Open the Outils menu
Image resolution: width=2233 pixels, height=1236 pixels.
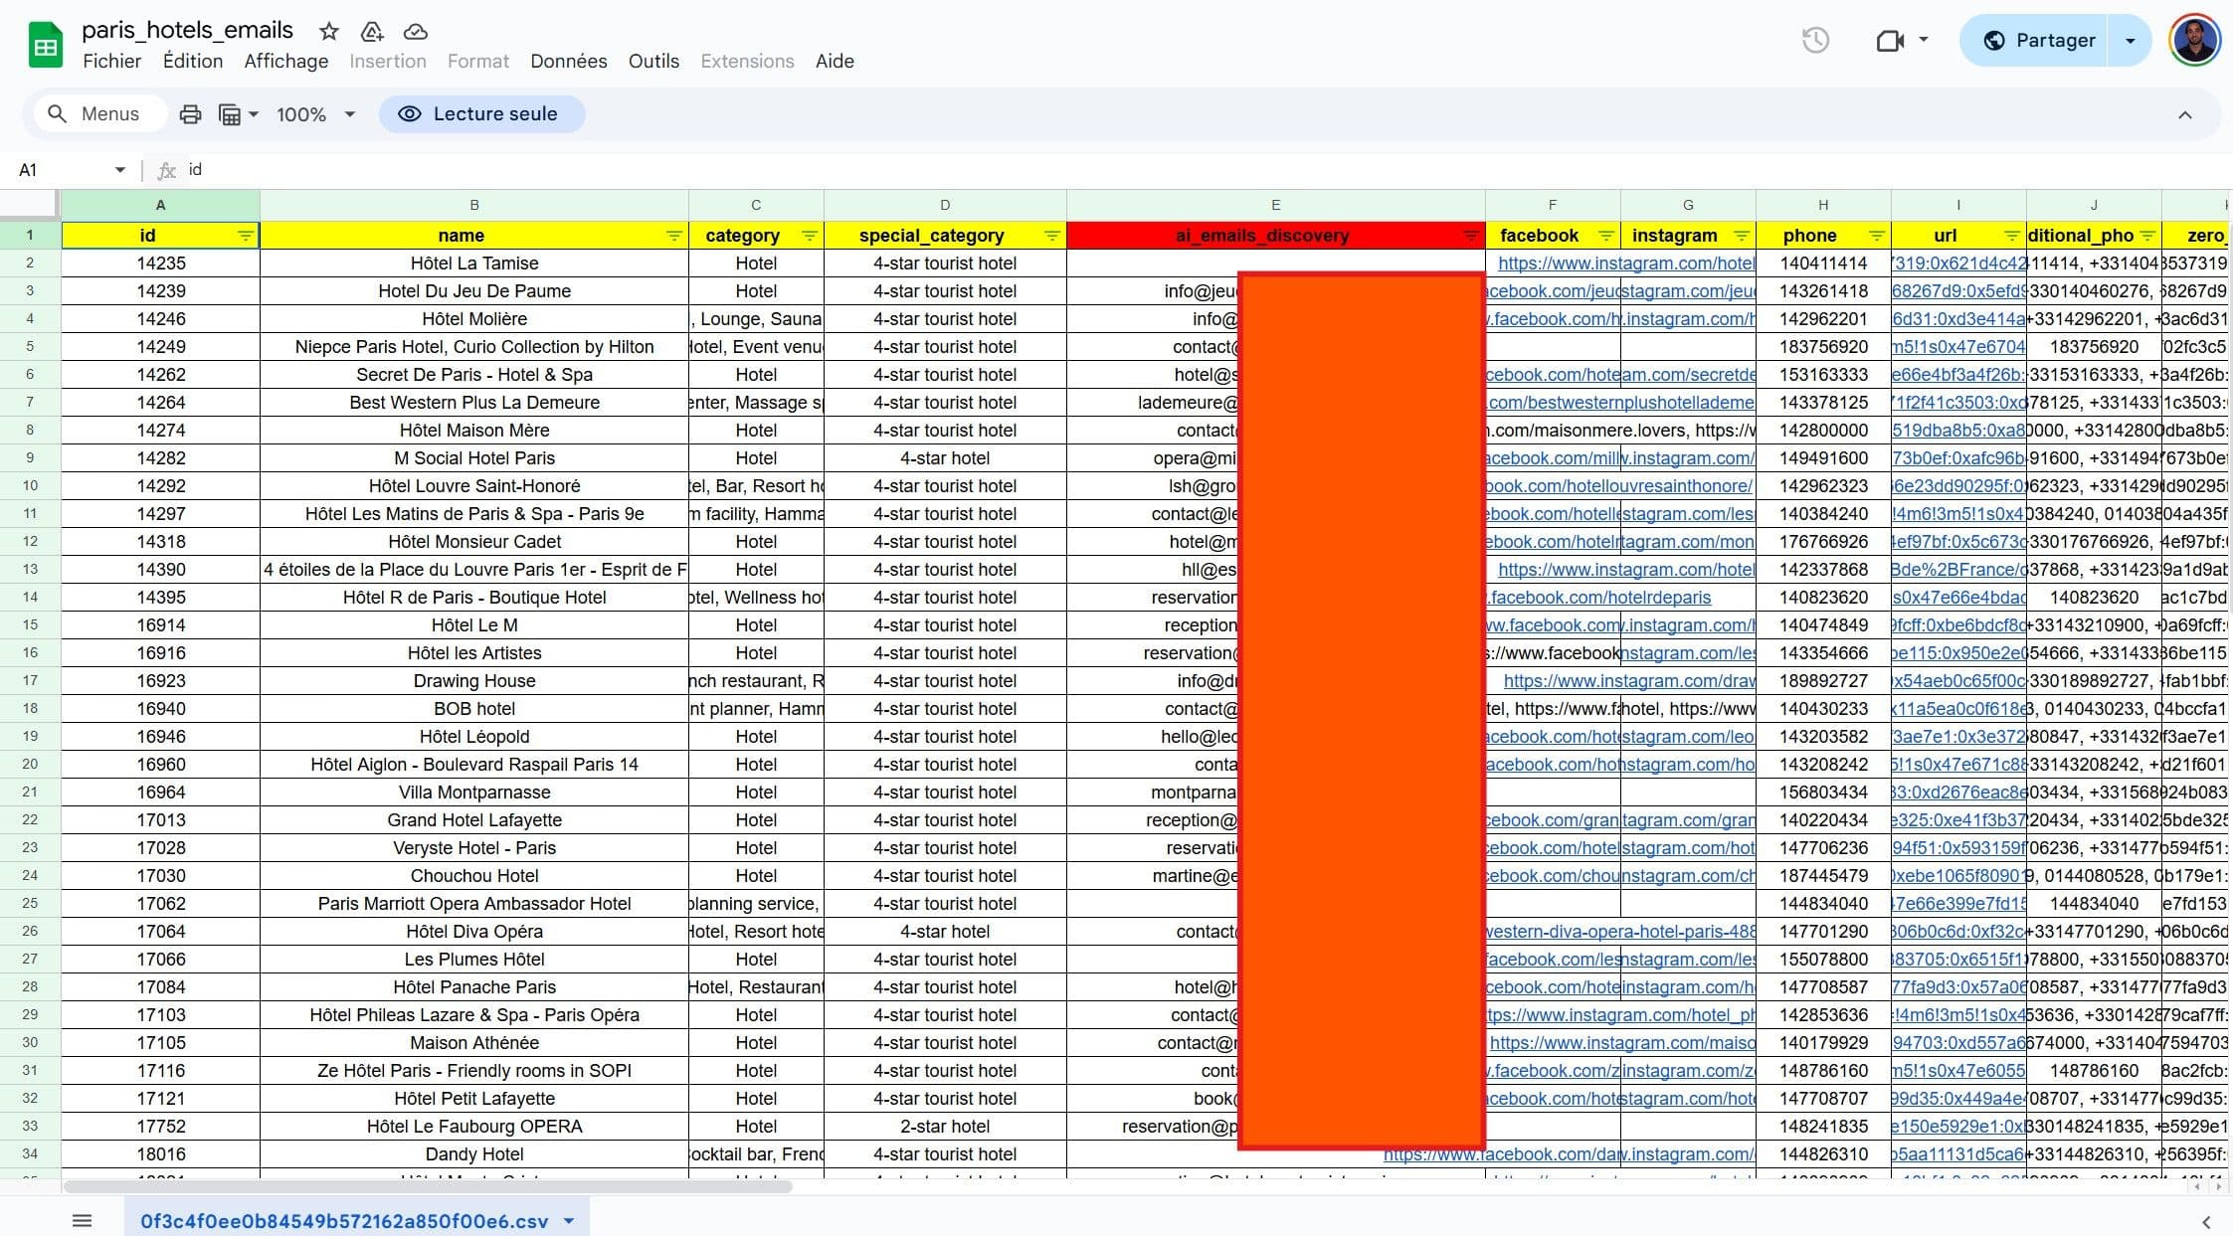pos(653,61)
